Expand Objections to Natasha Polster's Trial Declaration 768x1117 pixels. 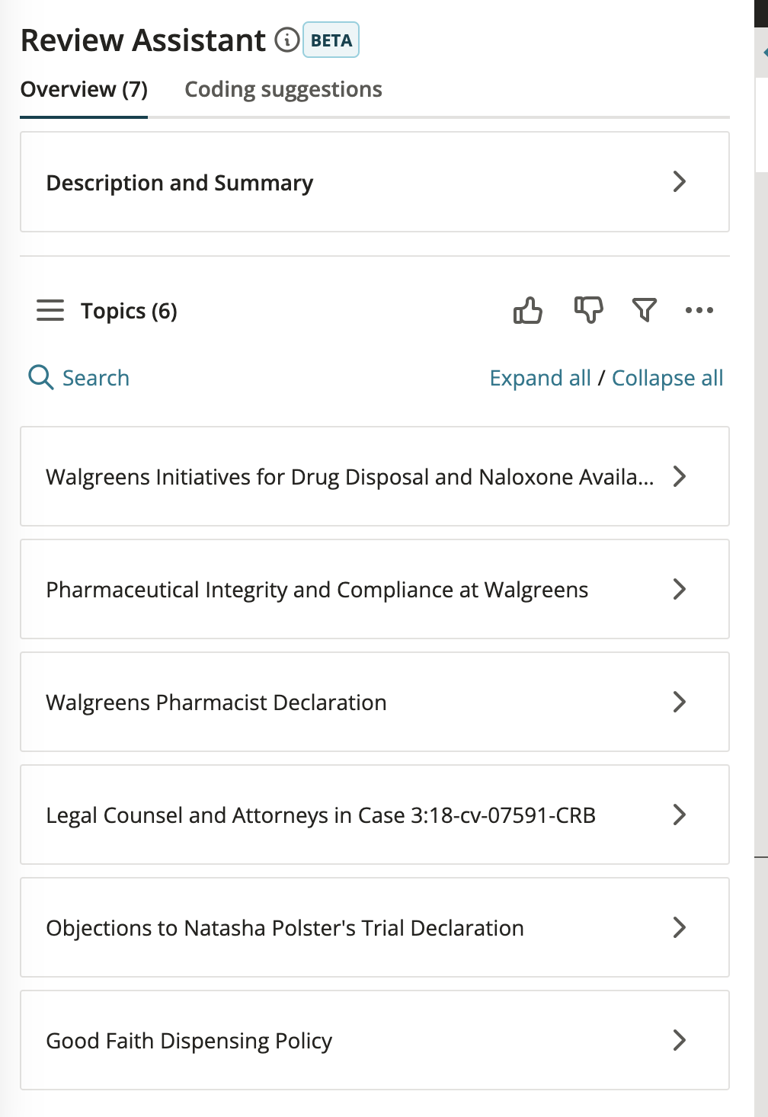pos(375,927)
